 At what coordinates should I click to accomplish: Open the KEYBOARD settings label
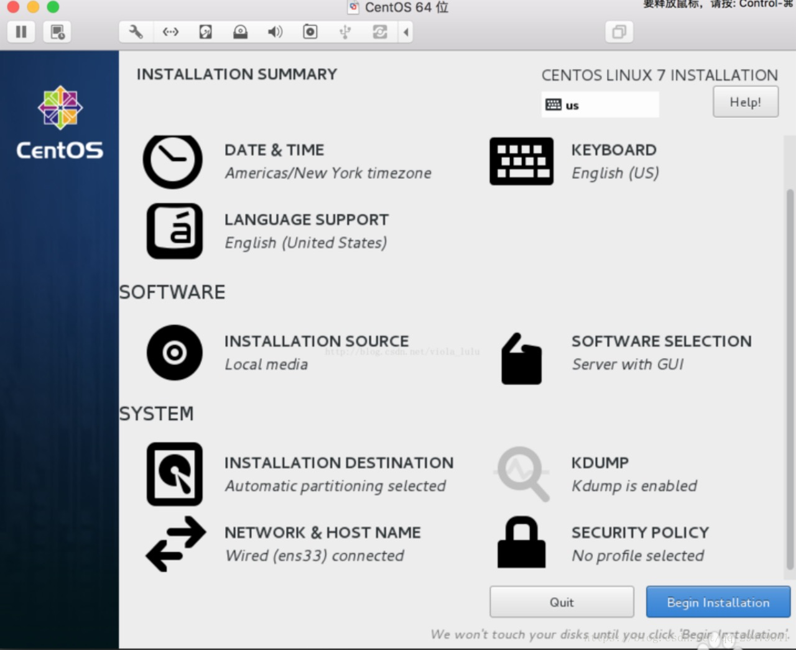pos(614,150)
